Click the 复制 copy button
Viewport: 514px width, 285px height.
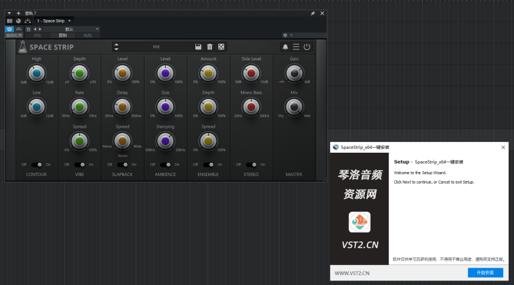(62, 35)
